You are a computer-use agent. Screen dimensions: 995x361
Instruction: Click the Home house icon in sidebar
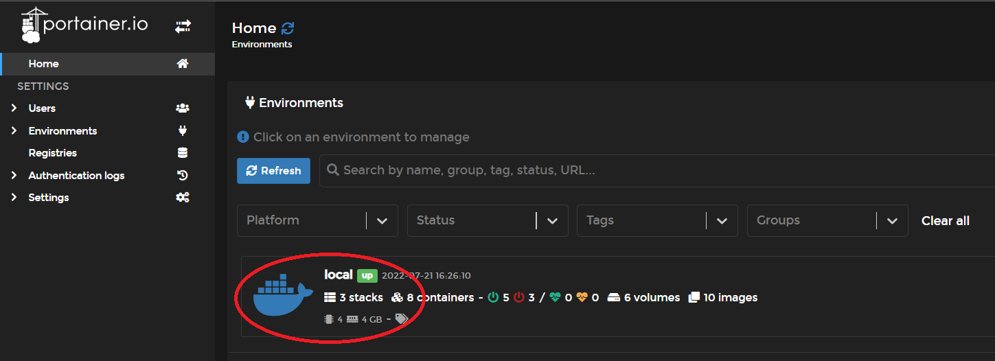[183, 64]
